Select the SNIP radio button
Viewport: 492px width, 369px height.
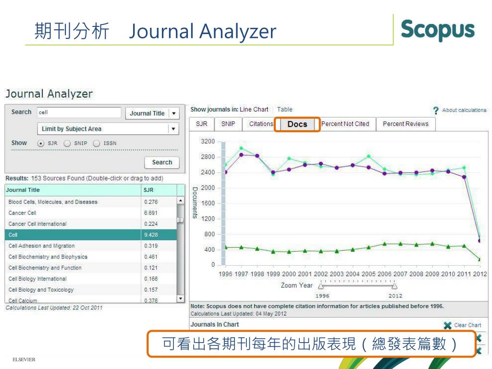pyautogui.click(x=67, y=143)
